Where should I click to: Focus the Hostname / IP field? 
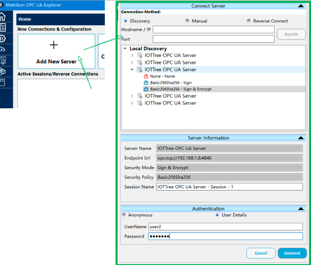pyautogui.click(x=213, y=30)
